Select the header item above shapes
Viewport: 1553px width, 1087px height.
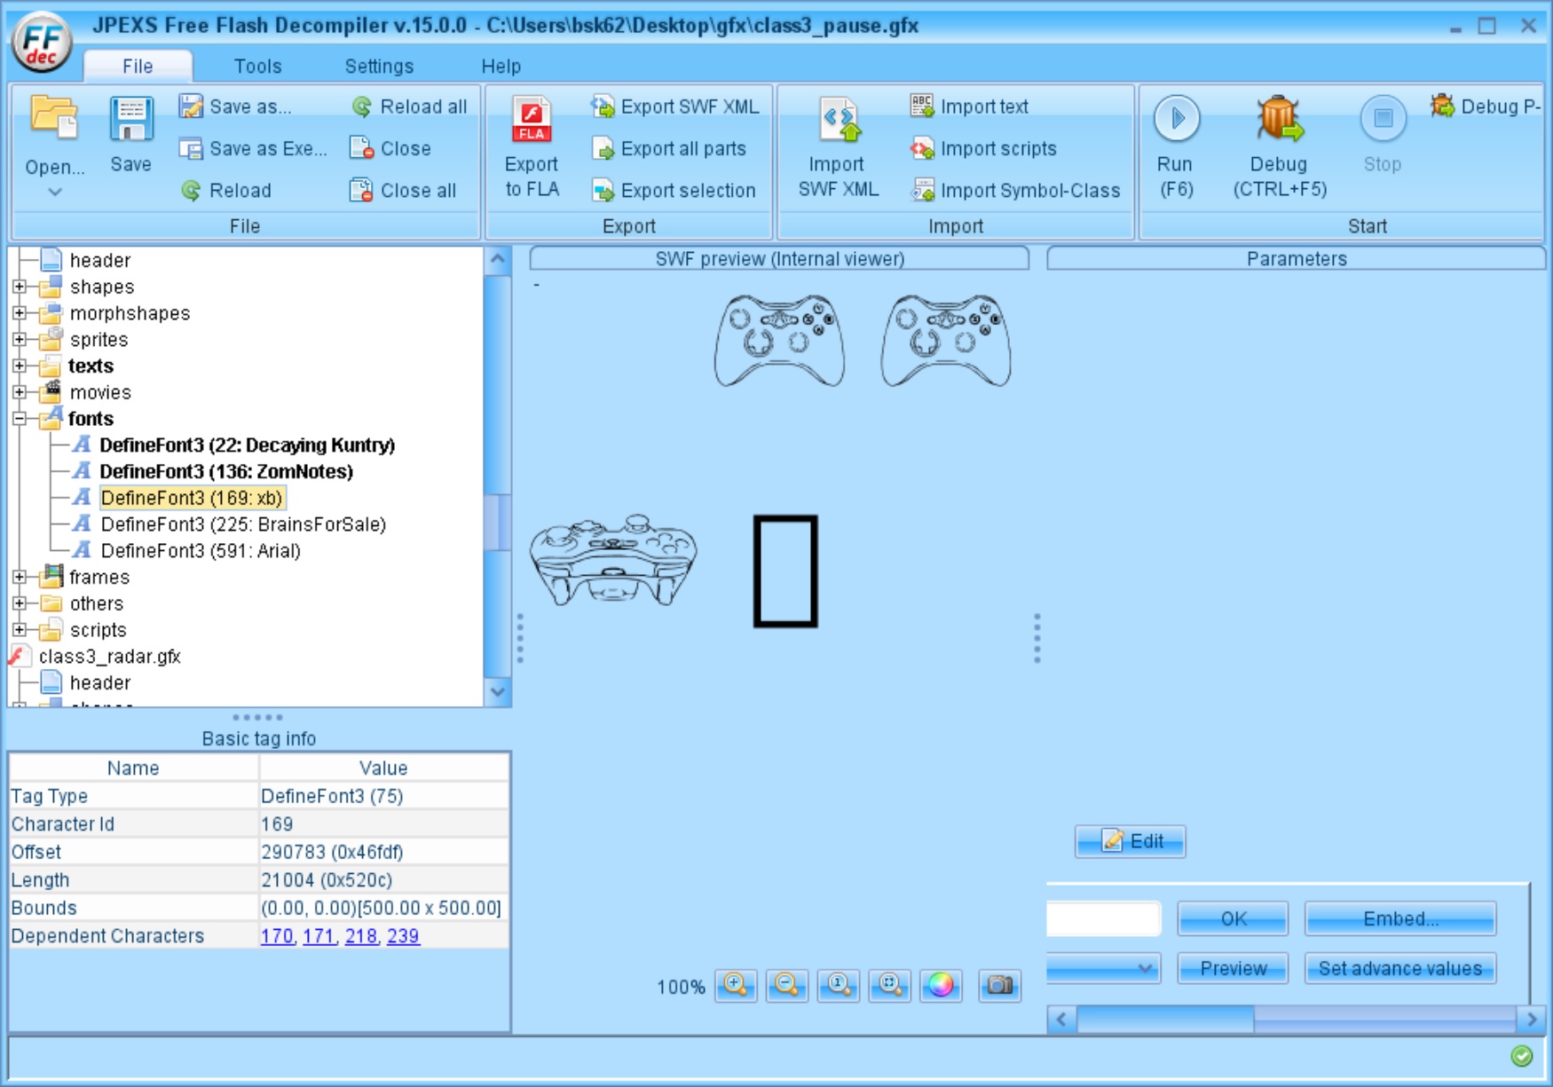click(x=99, y=260)
